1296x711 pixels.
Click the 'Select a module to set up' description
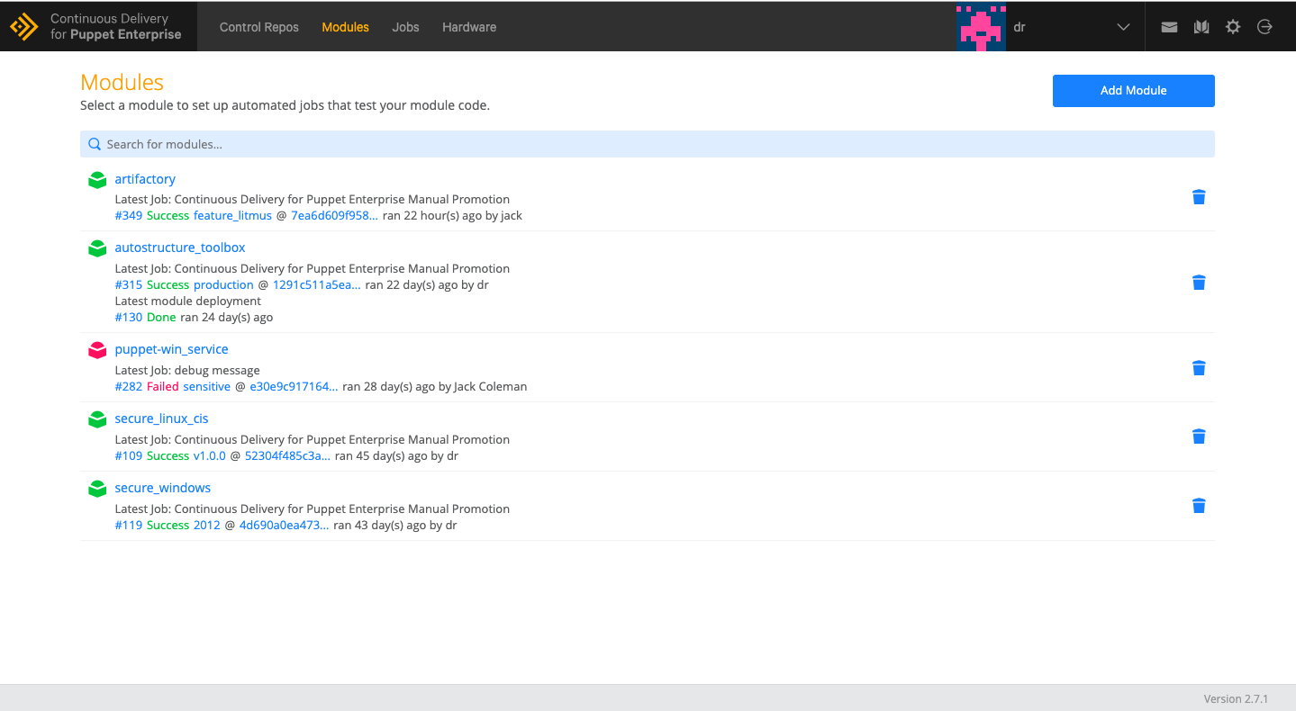tap(285, 105)
